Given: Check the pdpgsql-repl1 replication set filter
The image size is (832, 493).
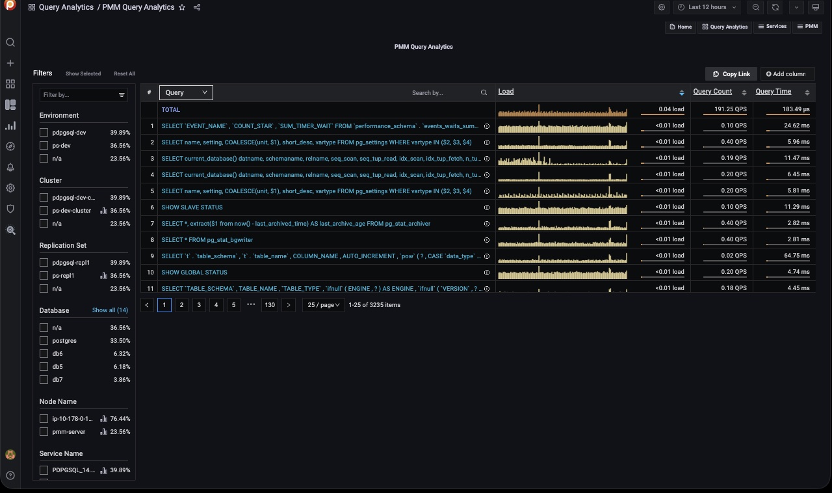Looking at the screenshot, I should 44,263.
